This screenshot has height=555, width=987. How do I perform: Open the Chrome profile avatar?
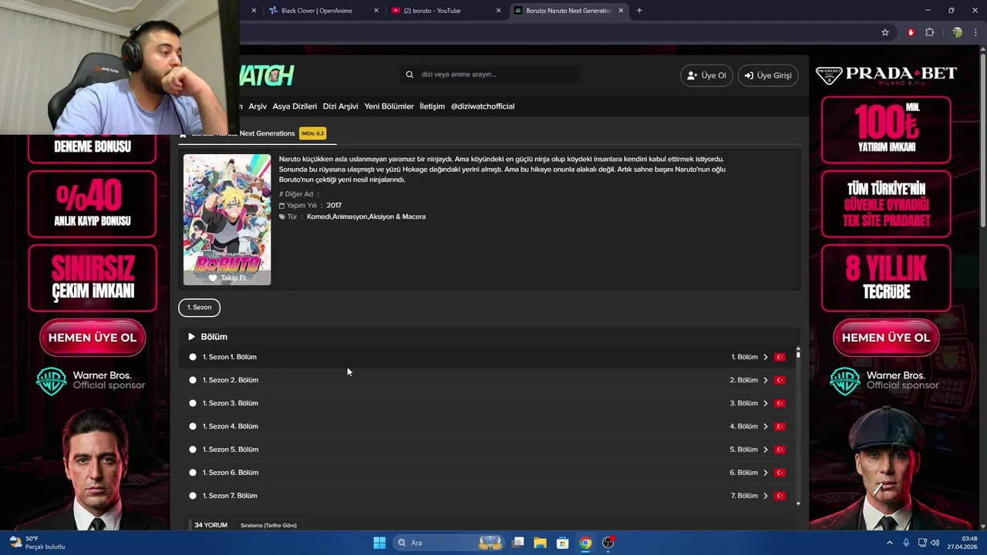tap(957, 32)
